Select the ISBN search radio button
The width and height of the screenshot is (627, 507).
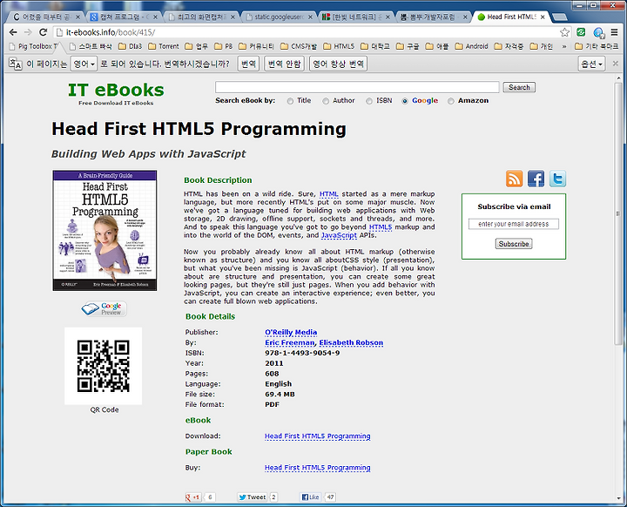point(369,101)
